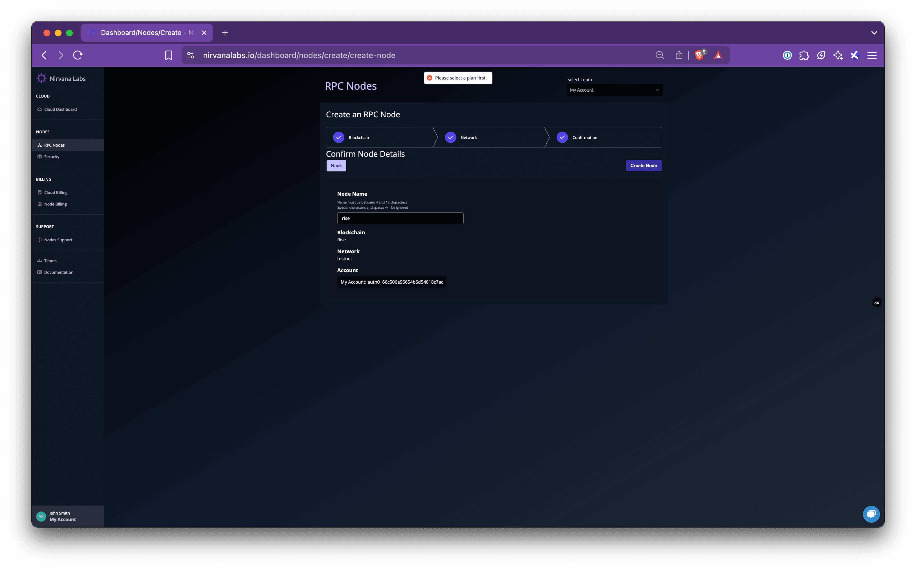Click the bookmark icon in toolbar

tap(169, 55)
